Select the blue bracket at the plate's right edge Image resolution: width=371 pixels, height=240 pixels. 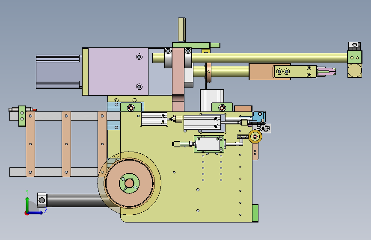259,117
